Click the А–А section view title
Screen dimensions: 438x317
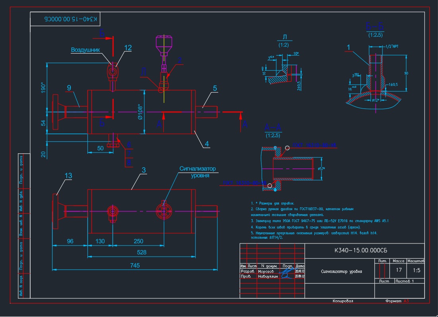click(x=273, y=128)
